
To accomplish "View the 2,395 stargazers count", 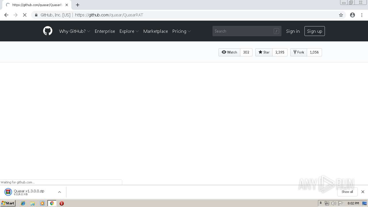I will point(280,52).
